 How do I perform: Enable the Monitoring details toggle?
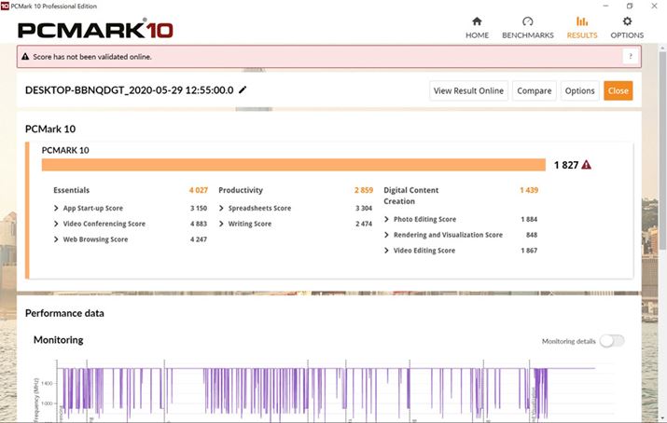pyautogui.click(x=612, y=341)
